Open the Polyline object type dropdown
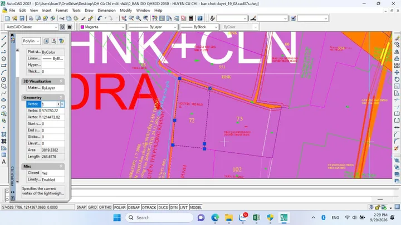This screenshot has height=225, width=401. coord(38,41)
